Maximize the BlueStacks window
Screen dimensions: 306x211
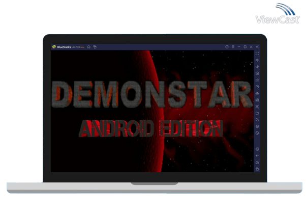click(245, 47)
